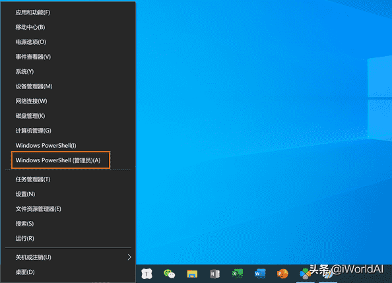Screen dimensions: 392x283
Task: Open WeChat from the taskbar
Action: click(169, 274)
